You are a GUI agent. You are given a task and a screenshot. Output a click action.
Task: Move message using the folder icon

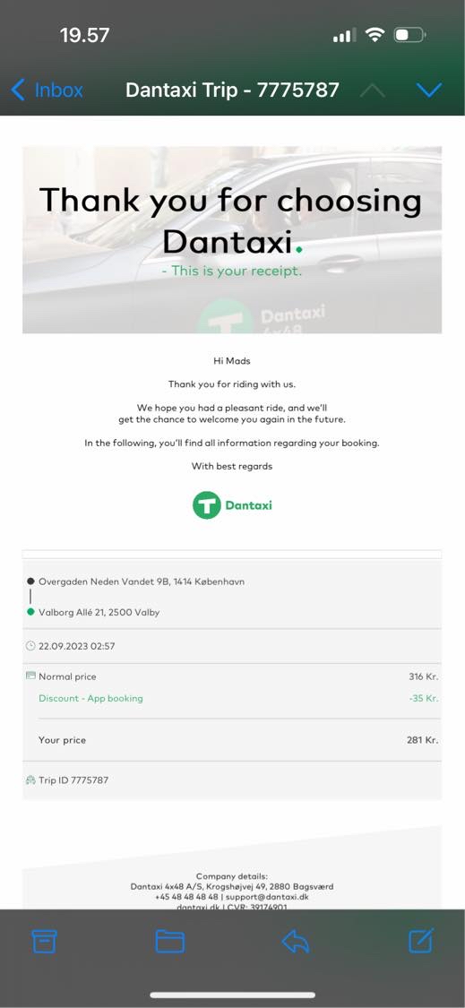coord(170,941)
